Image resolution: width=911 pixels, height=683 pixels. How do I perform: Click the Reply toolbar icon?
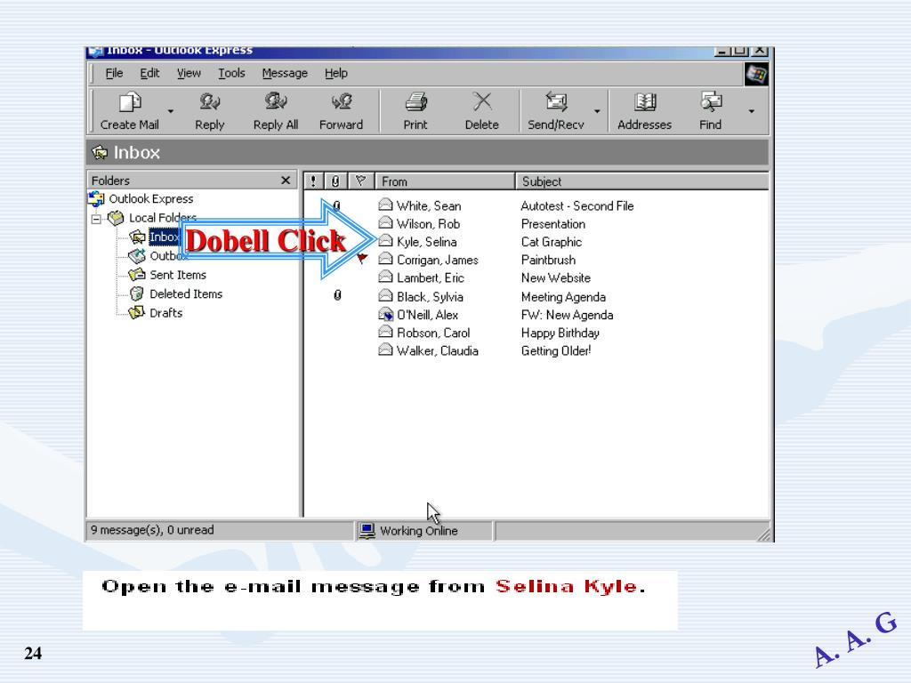point(209,102)
